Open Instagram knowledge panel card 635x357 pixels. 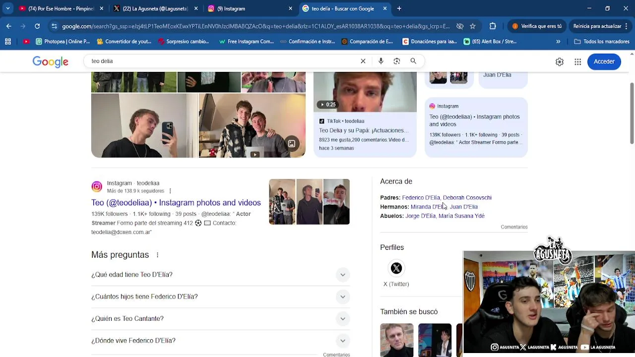[476, 127]
